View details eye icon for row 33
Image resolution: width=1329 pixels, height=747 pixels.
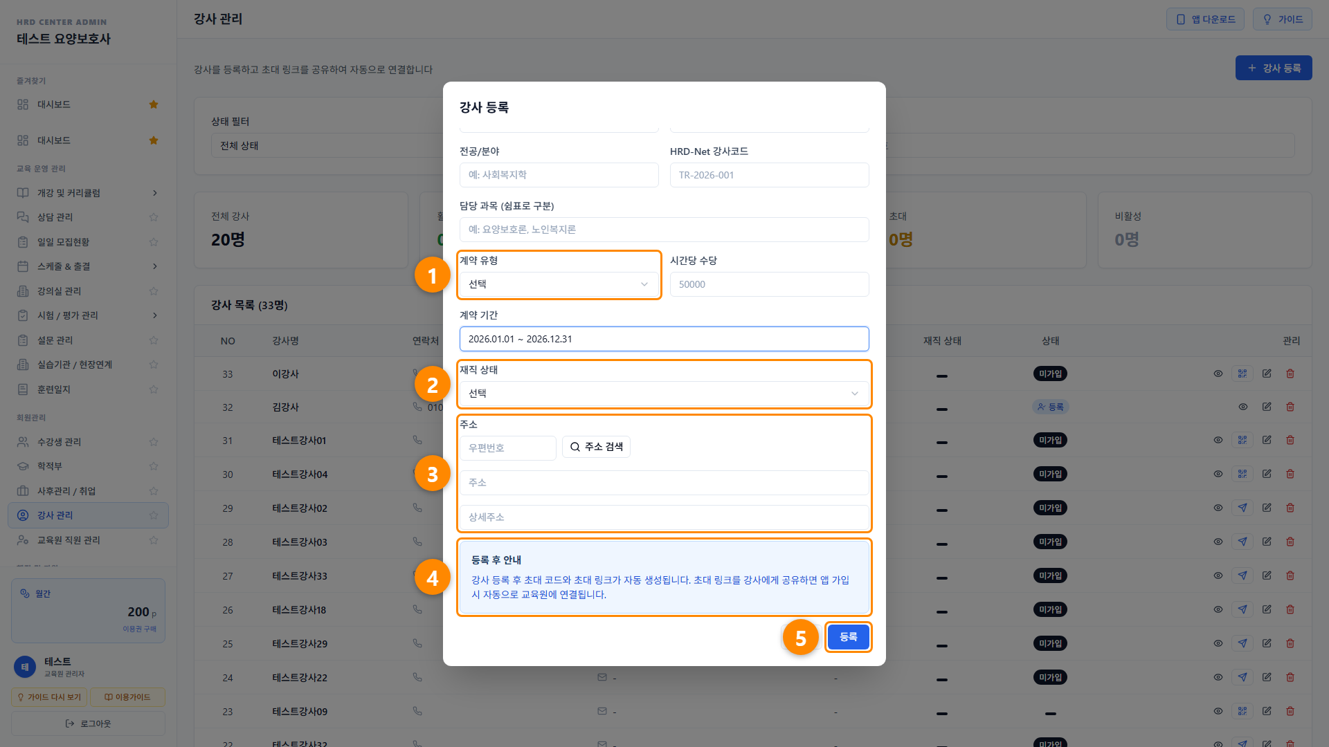(1218, 373)
